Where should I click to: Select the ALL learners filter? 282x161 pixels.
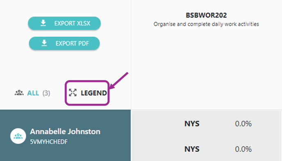point(32,93)
